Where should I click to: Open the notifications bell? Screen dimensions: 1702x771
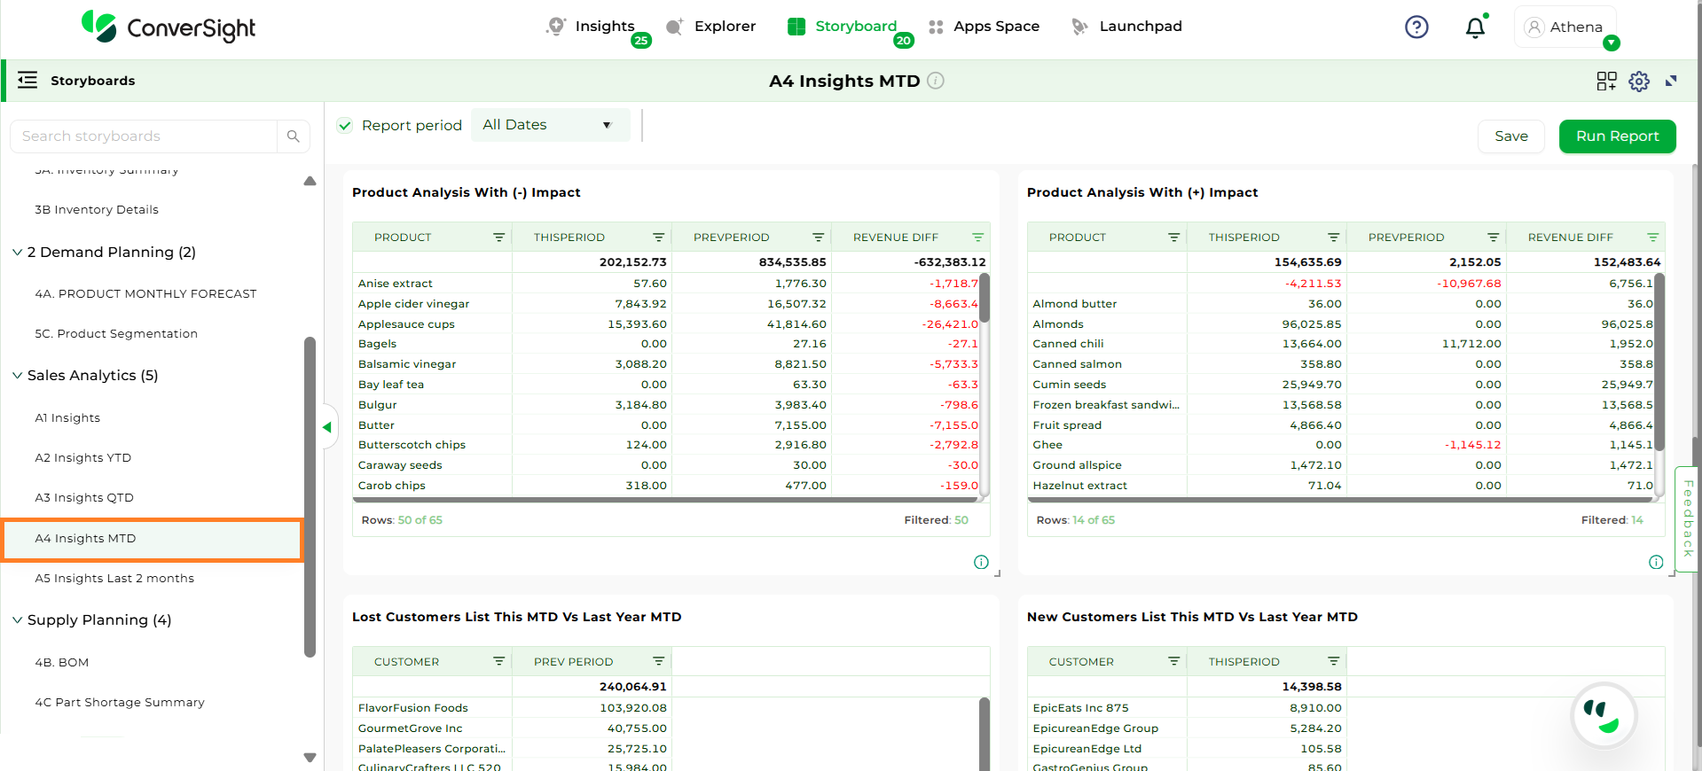pyautogui.click(x=1475, y=27)
